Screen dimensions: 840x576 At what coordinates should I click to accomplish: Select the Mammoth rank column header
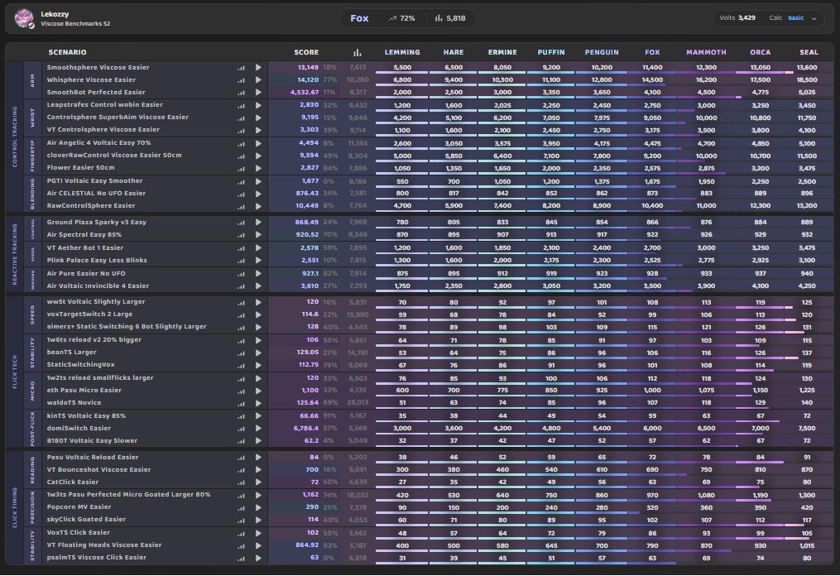(706, 52)
